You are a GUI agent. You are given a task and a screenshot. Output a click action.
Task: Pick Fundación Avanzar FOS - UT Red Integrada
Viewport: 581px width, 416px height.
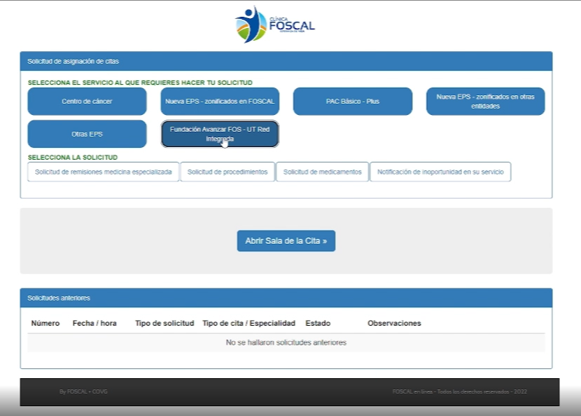click(220, 134)
